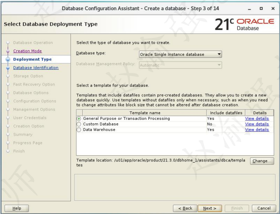280x214 pixels.
Task: Jump to Database Identification step
Action: (36, 68)
